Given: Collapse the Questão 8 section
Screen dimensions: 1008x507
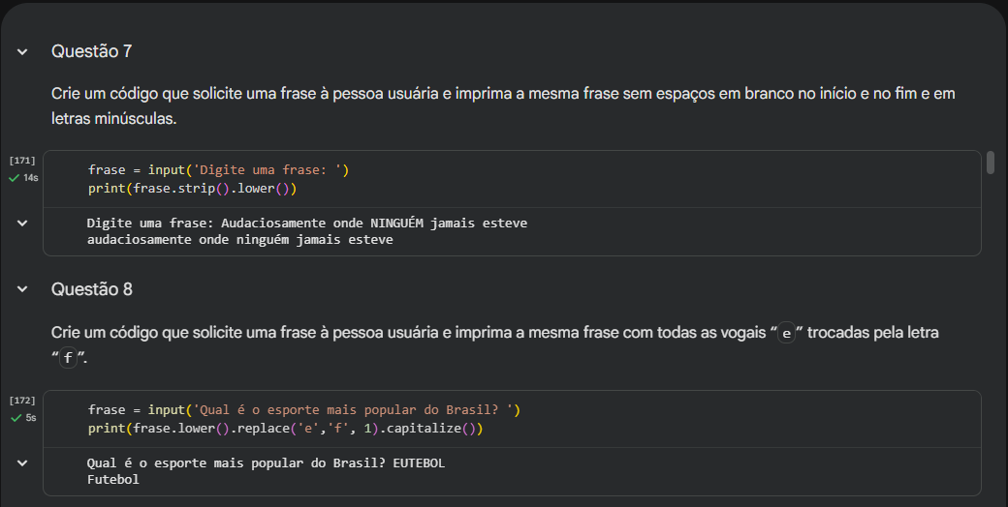Looking at the screenshot, I should [22, 289].
